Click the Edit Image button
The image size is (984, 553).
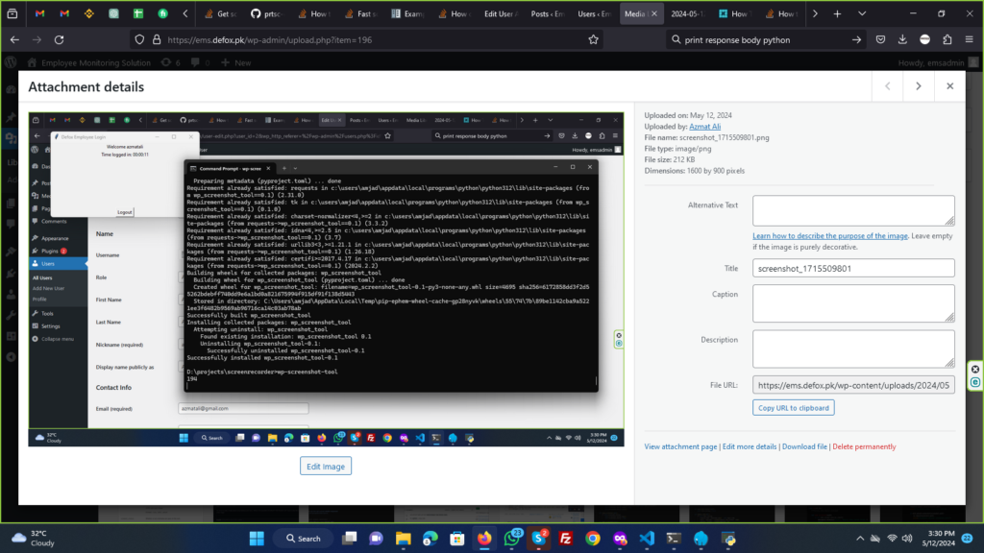[326, 466]
